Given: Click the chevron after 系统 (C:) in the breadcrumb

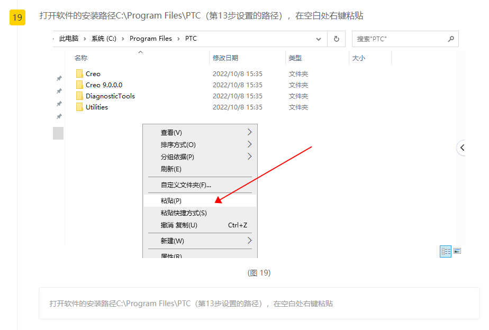Looking at the screenshot, I should point(123,39).
